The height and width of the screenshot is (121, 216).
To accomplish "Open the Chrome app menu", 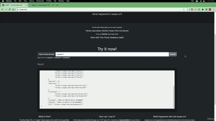I will [x=9, y=1].
